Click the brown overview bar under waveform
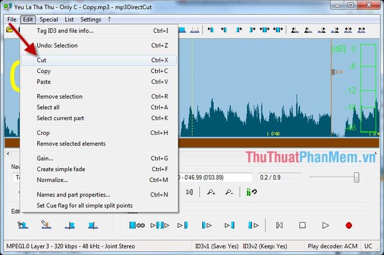Screen dimensions: 384x255 click(x=279, y=143)
